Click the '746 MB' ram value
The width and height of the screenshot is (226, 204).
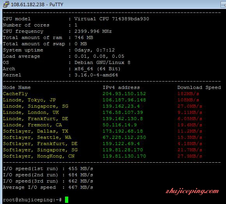coord(84,37)
